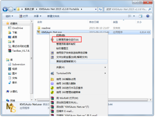Click the refresh icon beside address bar

(100, 9)
